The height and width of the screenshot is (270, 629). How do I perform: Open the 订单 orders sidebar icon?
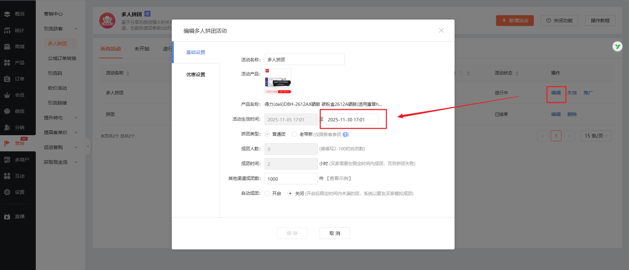pyautogui.click(x=7, y=79)
